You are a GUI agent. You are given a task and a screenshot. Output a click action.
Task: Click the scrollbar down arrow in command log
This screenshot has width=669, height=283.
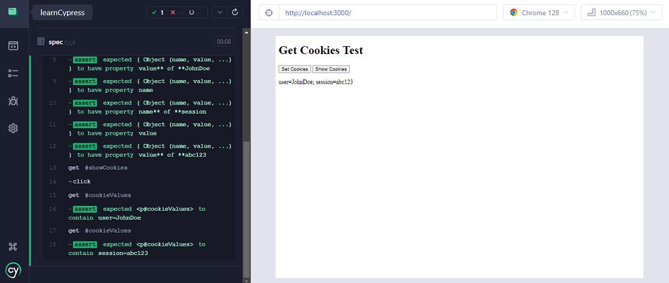(246, 281)
